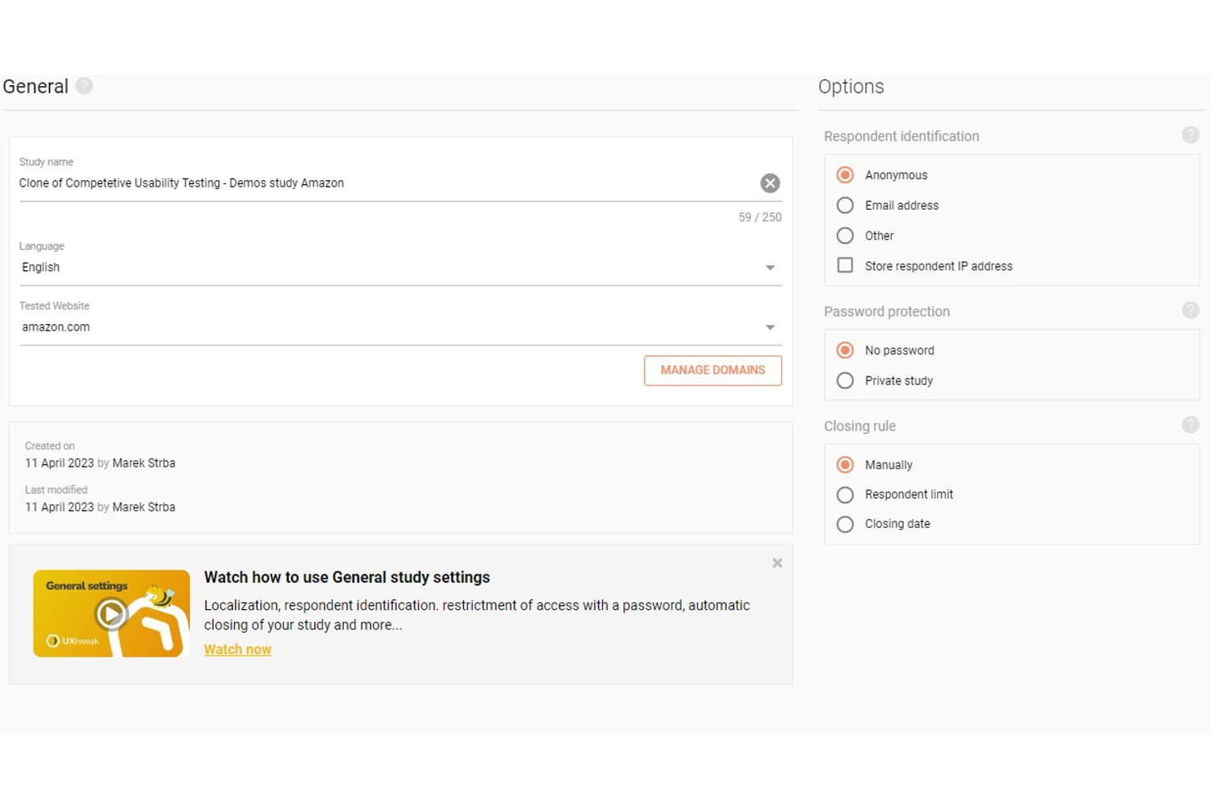Open help for Closing rule
Screen dimensions: 1211x808
pos(1191,425)
